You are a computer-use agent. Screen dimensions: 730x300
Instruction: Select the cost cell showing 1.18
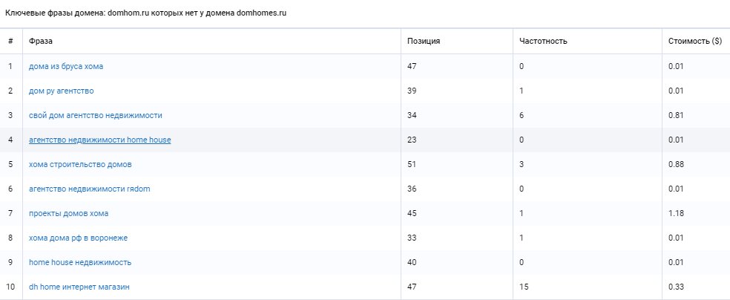(x=675, y=213)
